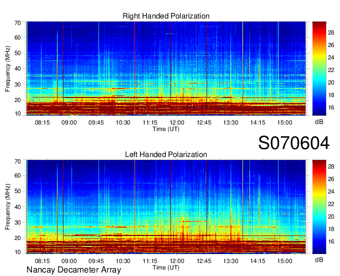The image size is (340, 276).
Task: Click the 10:30 time tick of Right Handed plot
Action: click(123, 122)
